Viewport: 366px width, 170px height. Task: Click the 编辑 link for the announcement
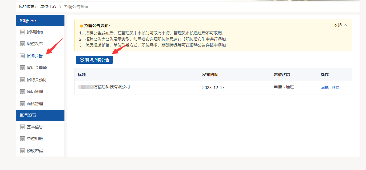[x=324, y=87]
